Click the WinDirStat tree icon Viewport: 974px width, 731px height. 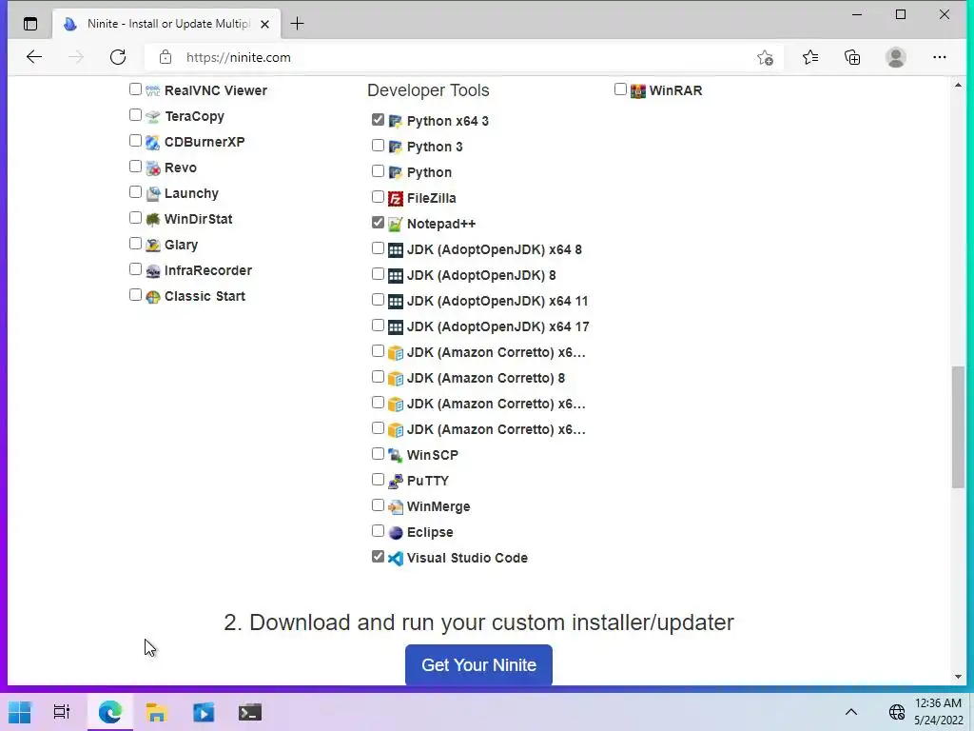point(153,220)
